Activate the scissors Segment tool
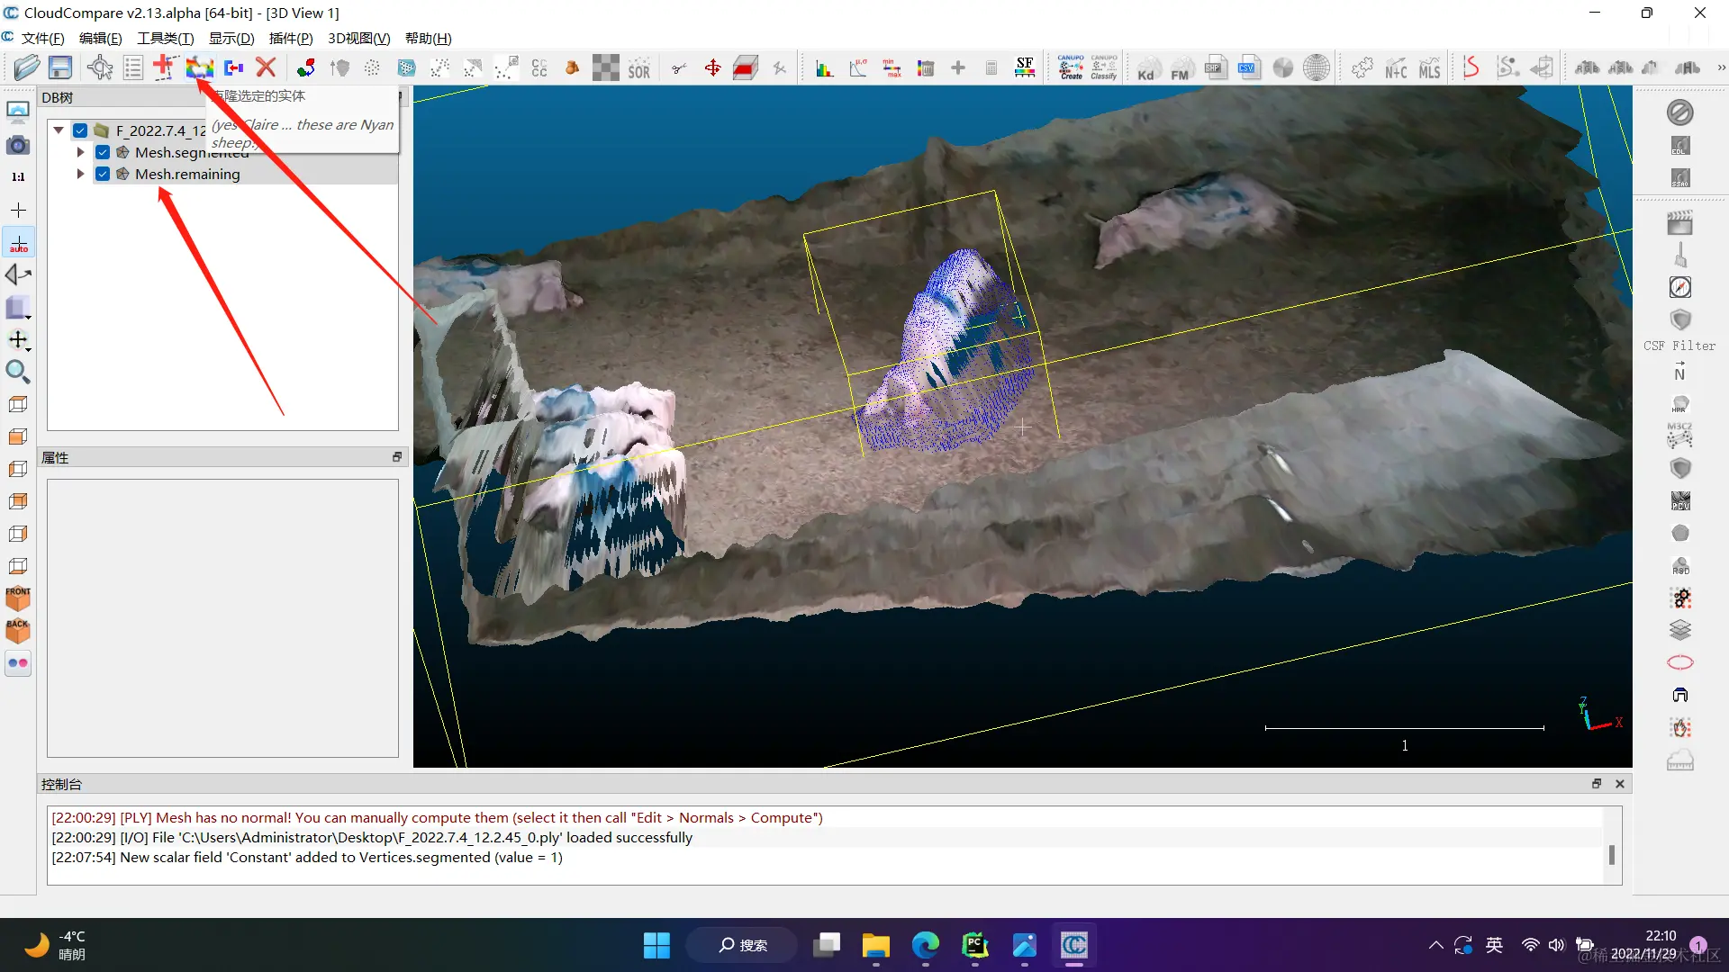 pyautogui.click(x=679, y=67)
